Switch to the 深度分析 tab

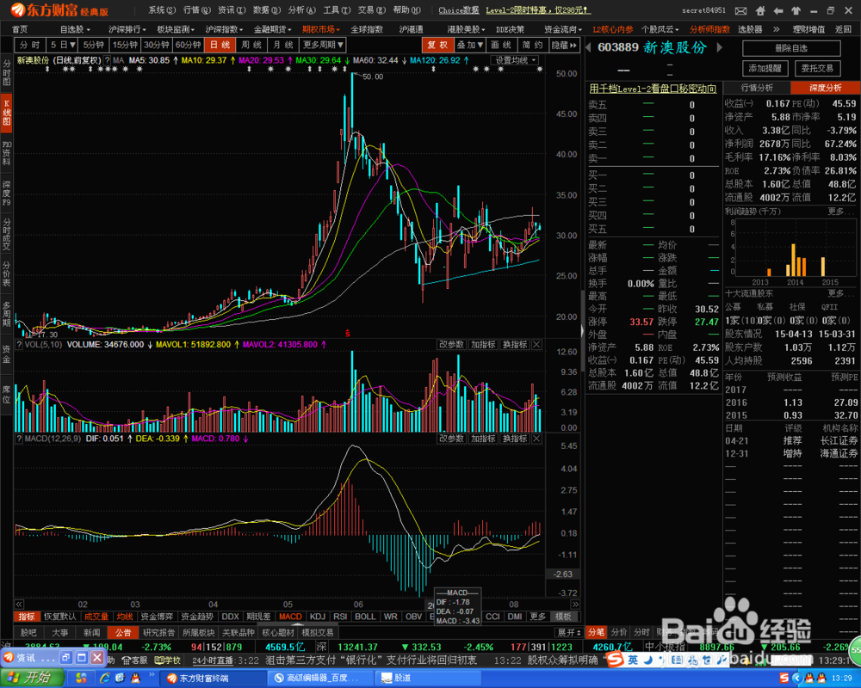coord(826,88)
